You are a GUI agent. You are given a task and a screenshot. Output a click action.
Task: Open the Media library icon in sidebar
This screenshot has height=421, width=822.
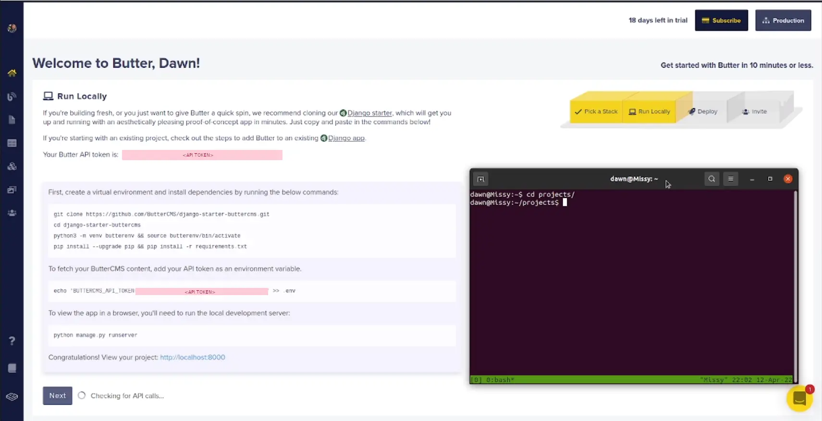[x=12, y=190]
